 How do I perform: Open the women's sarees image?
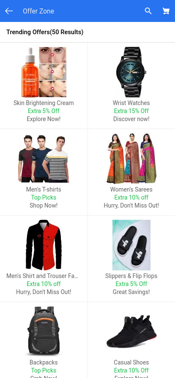click(131, 159)
